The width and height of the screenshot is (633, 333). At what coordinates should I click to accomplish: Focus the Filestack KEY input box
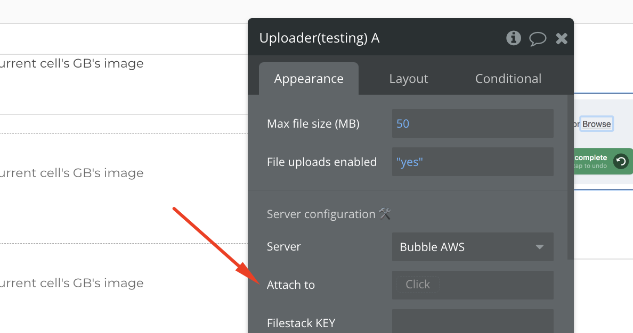click(x=473, y=321)
